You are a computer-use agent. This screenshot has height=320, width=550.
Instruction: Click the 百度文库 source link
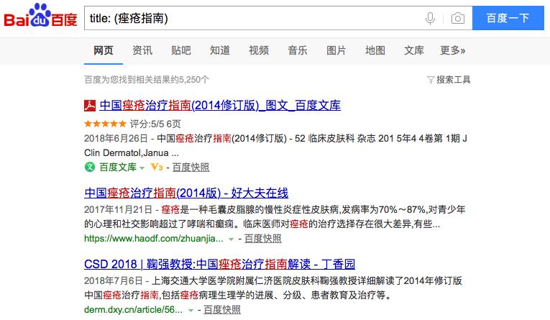pos(118,168)
